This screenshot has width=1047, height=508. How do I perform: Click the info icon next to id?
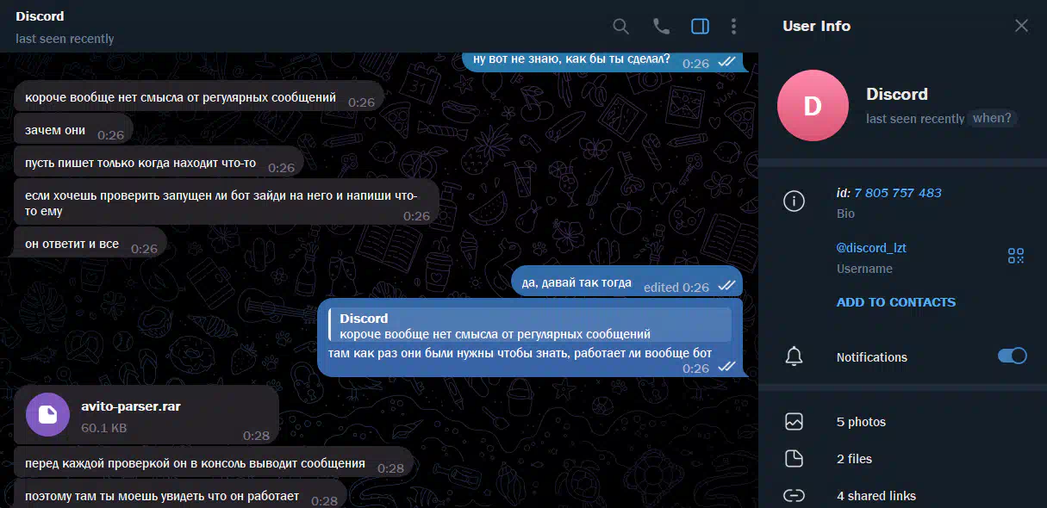click(x=794, y=201)
